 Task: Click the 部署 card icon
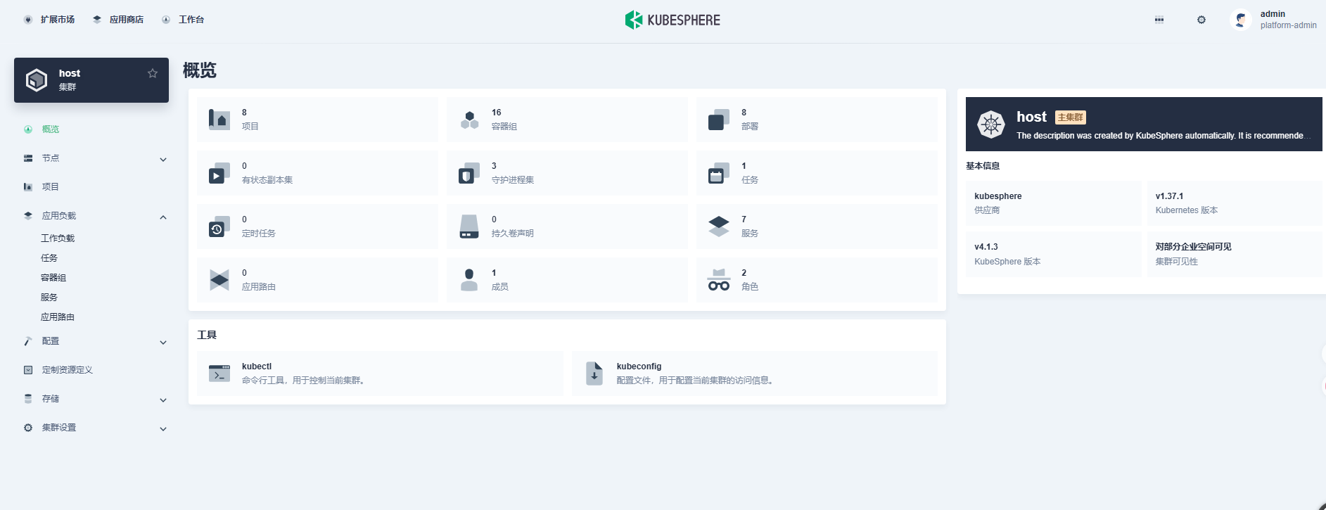(719, 120)
